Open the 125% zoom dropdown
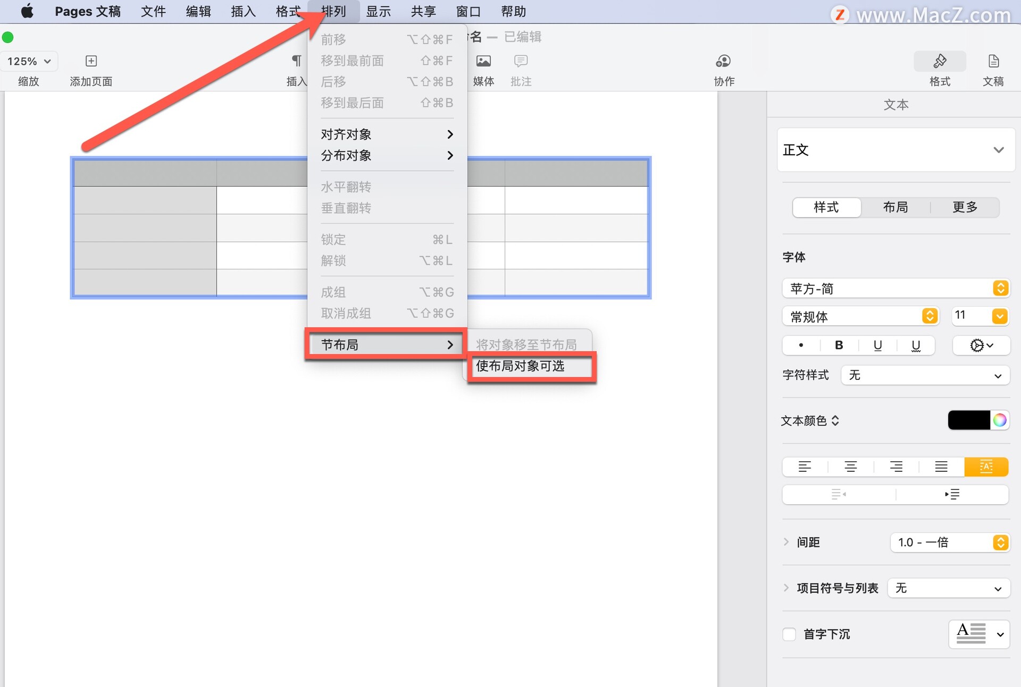1021x687 pixels. coord(29,61)
